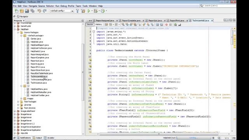Close the ReportList.java tab
The height and width of the screenshot is (140, 249).
[165, 21]
